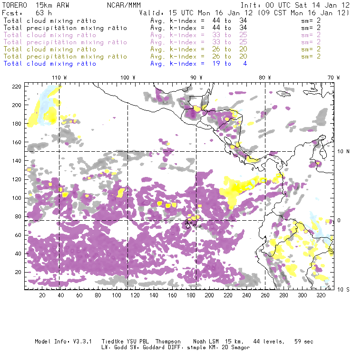Click the purple 'Total precipitation mixing ratio' legend label
The height and width of the screenshot is (352, 352).
(x=65, y=42)
